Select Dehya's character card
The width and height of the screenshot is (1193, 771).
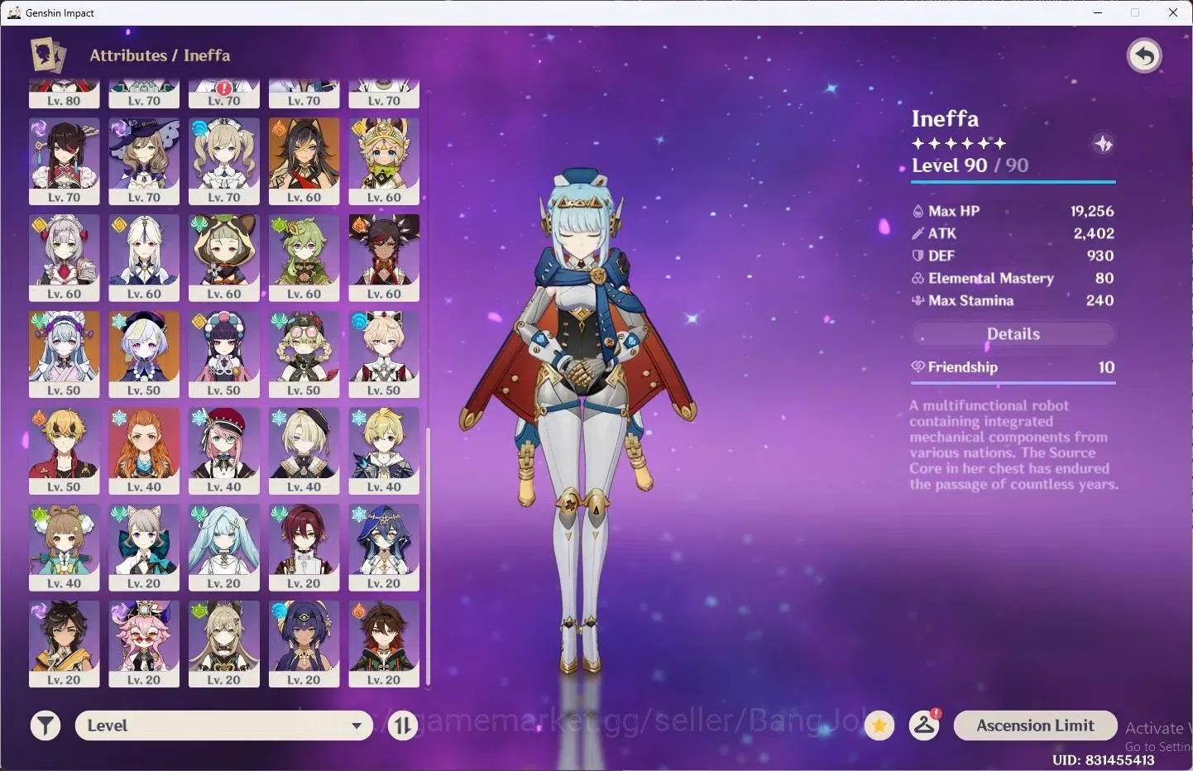click(304, 161)
